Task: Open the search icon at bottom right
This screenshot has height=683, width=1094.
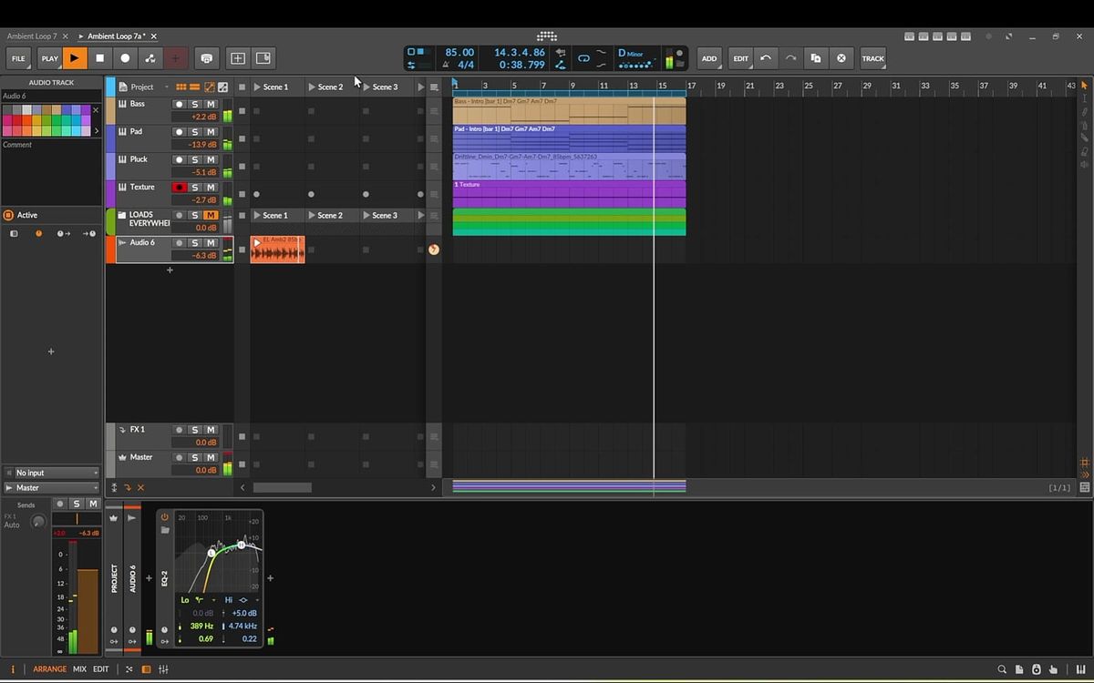Action: tap(1002, 669)
